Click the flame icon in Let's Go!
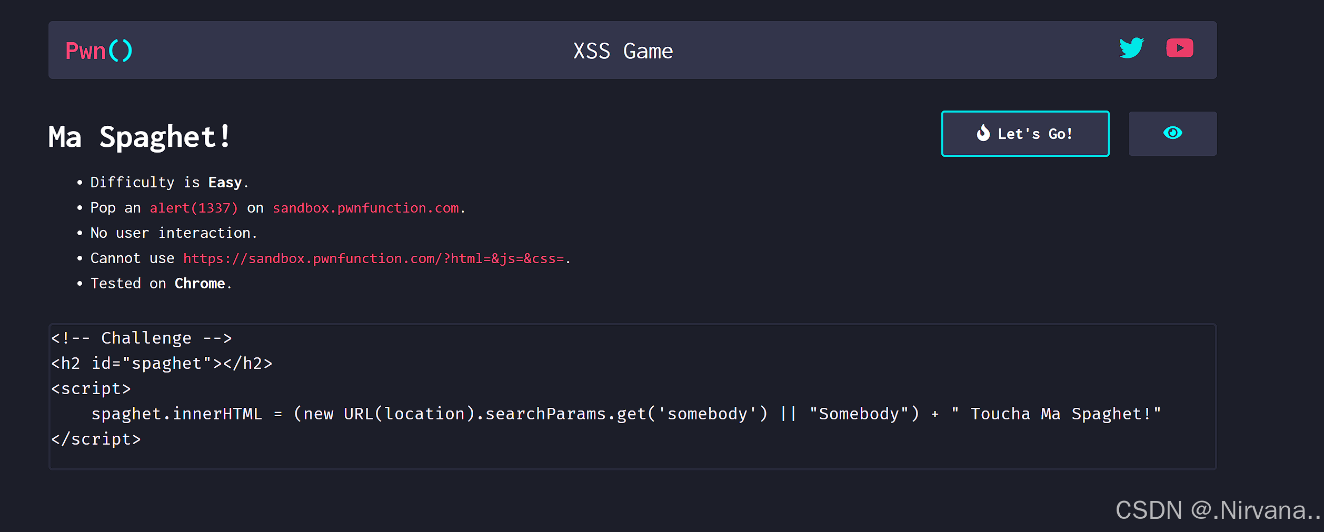The height and width of the screenshot is (532, 1324). tap(983, 133)
